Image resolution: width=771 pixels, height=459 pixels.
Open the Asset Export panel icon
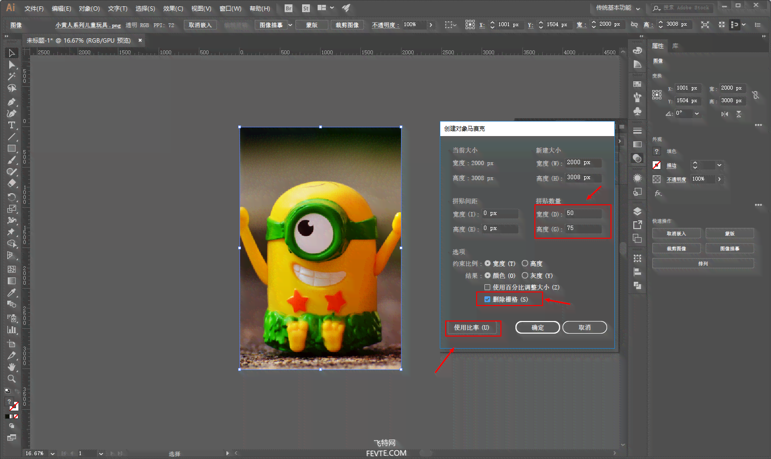click(x=637, y=225)
